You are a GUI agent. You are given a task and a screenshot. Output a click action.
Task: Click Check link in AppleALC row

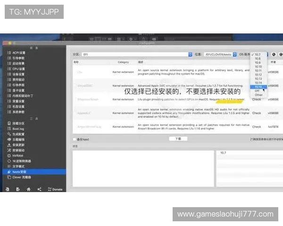point(257,113)
